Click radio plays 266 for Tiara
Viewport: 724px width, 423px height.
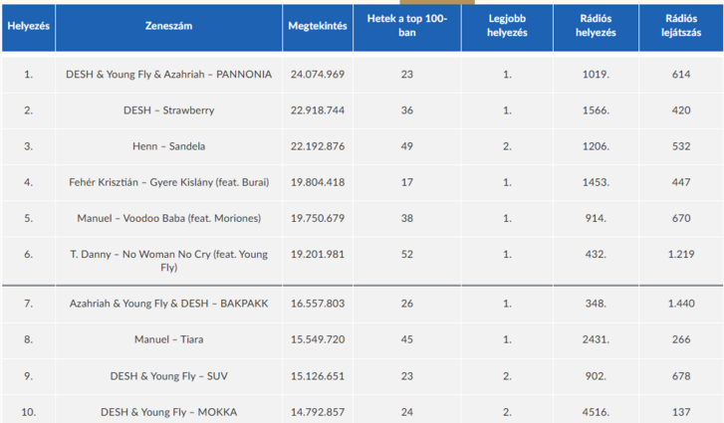[x=681, y=339]
